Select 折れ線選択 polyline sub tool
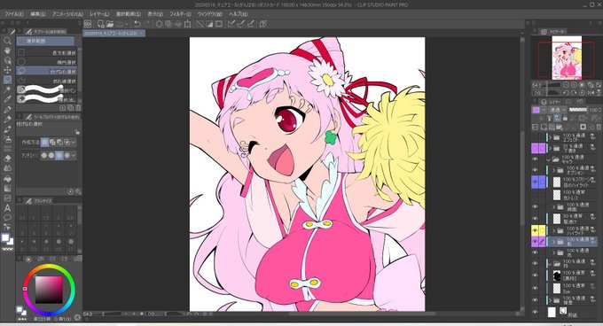 46,81
